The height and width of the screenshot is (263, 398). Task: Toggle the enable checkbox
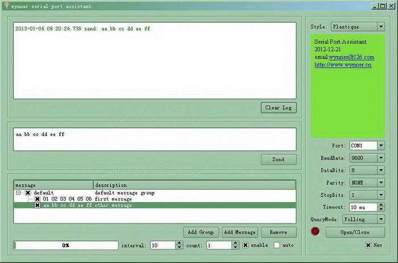[x=245, y=245]
